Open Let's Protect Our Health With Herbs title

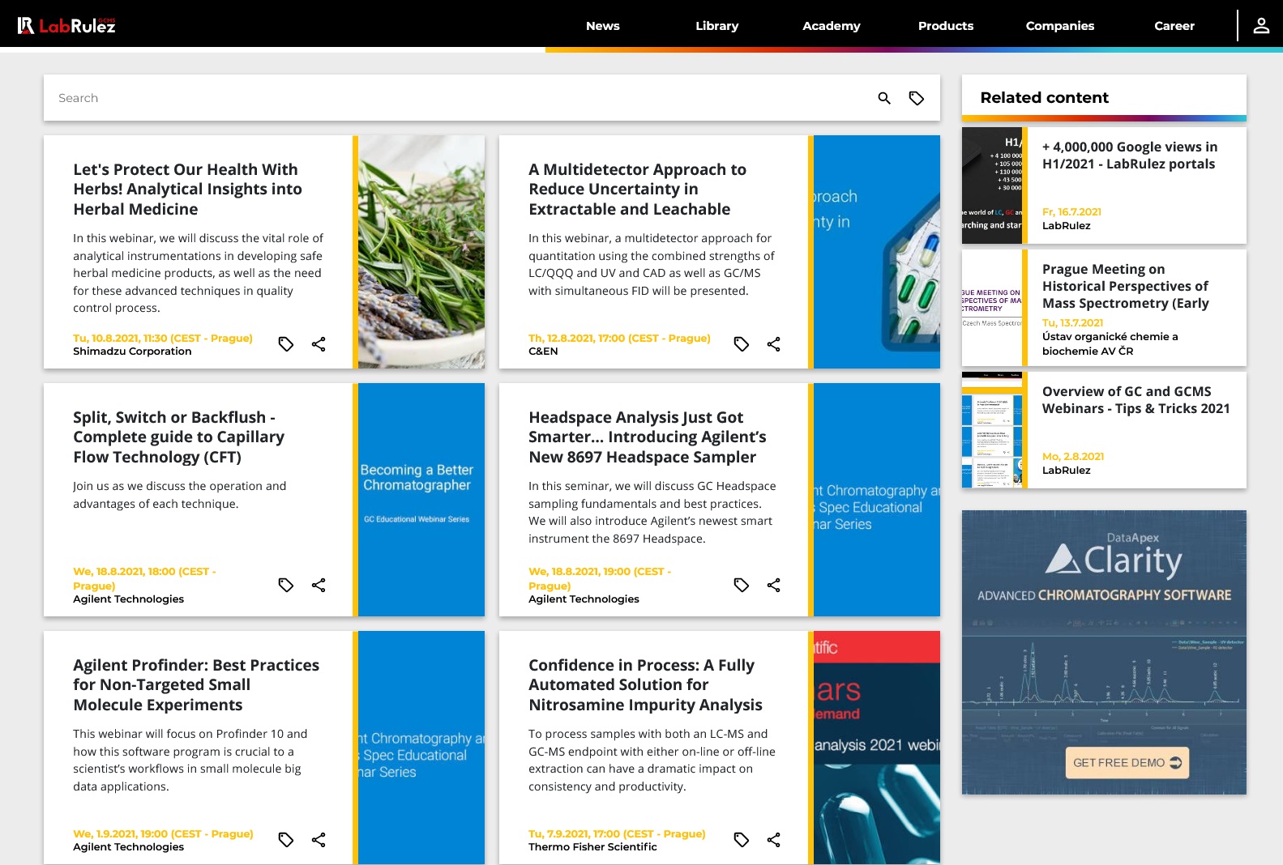coord(187,190)
